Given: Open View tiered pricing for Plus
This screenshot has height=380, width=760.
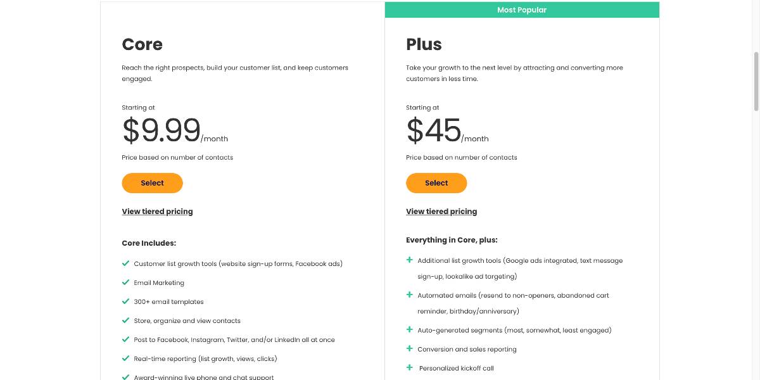Looking at the screenshot, I should point(441,212).
